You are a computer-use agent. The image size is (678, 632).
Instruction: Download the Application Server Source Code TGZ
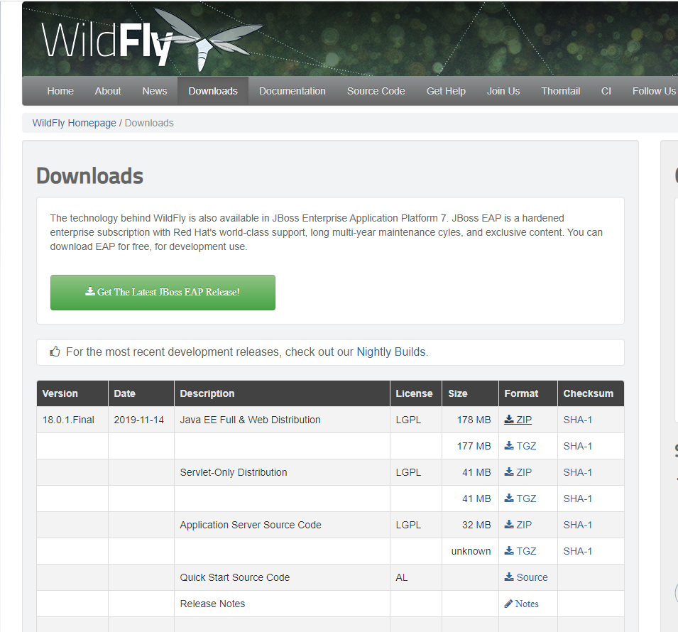point(520,551)
